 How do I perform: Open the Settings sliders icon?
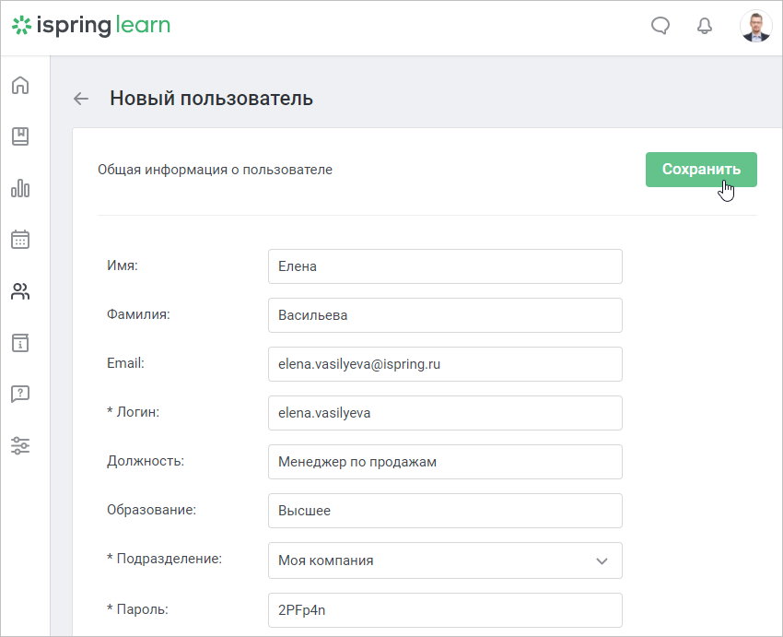pos(20,445)
